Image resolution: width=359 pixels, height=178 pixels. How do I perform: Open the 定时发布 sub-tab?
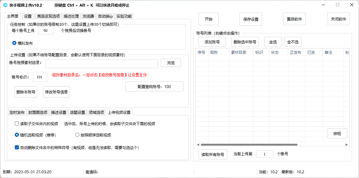[x=17, y=112]
